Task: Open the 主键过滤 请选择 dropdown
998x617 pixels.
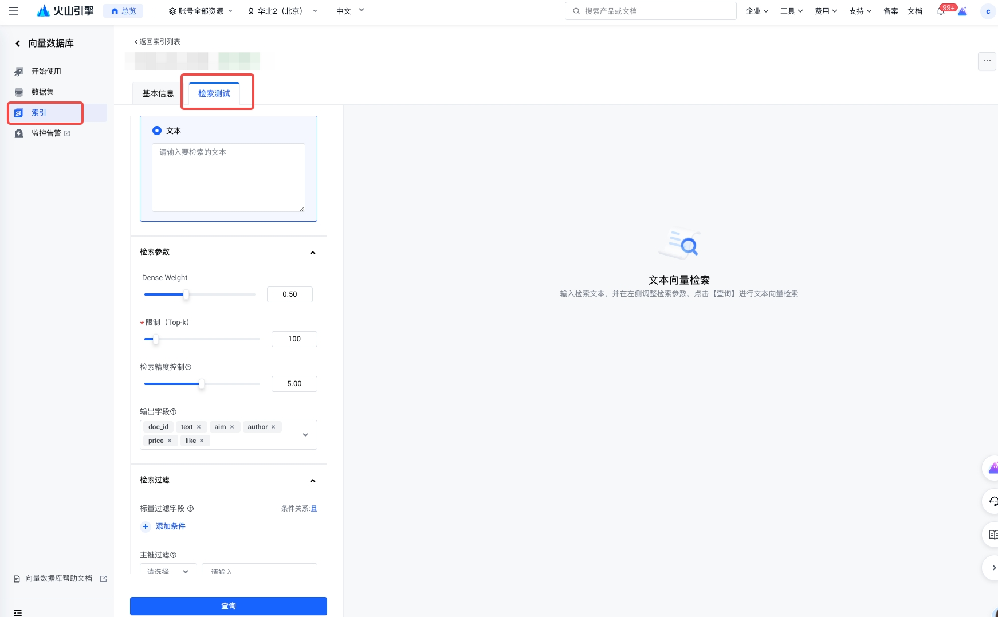Action: [168, 569]
